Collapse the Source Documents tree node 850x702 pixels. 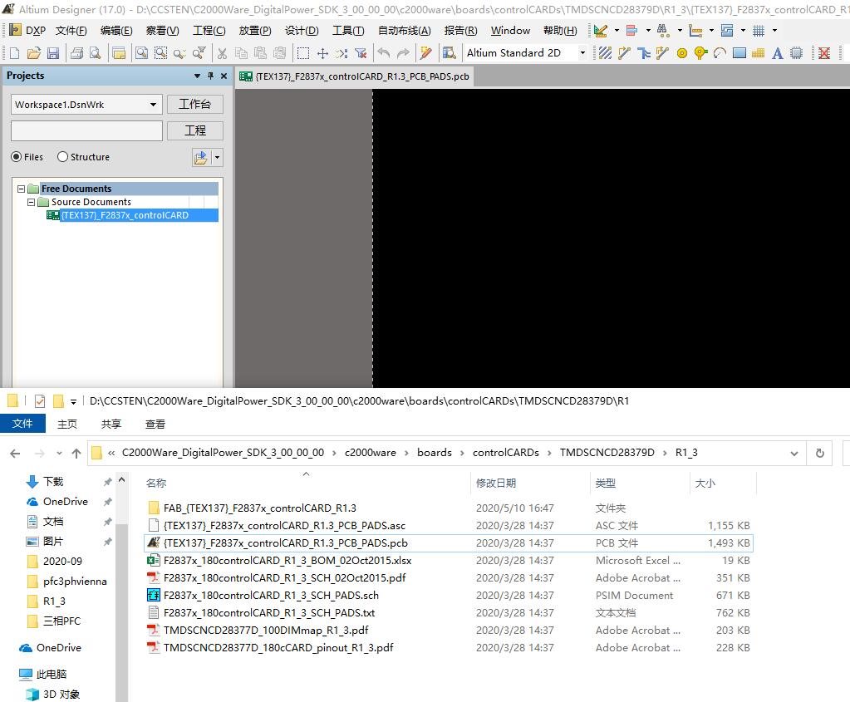tap(32, 202)
